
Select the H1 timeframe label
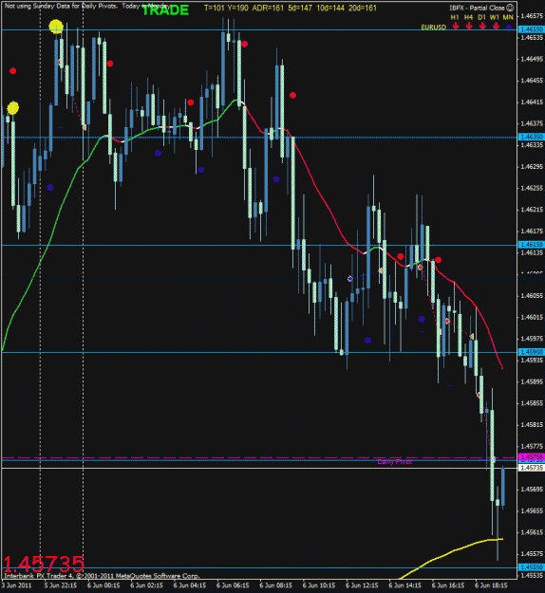455,17
